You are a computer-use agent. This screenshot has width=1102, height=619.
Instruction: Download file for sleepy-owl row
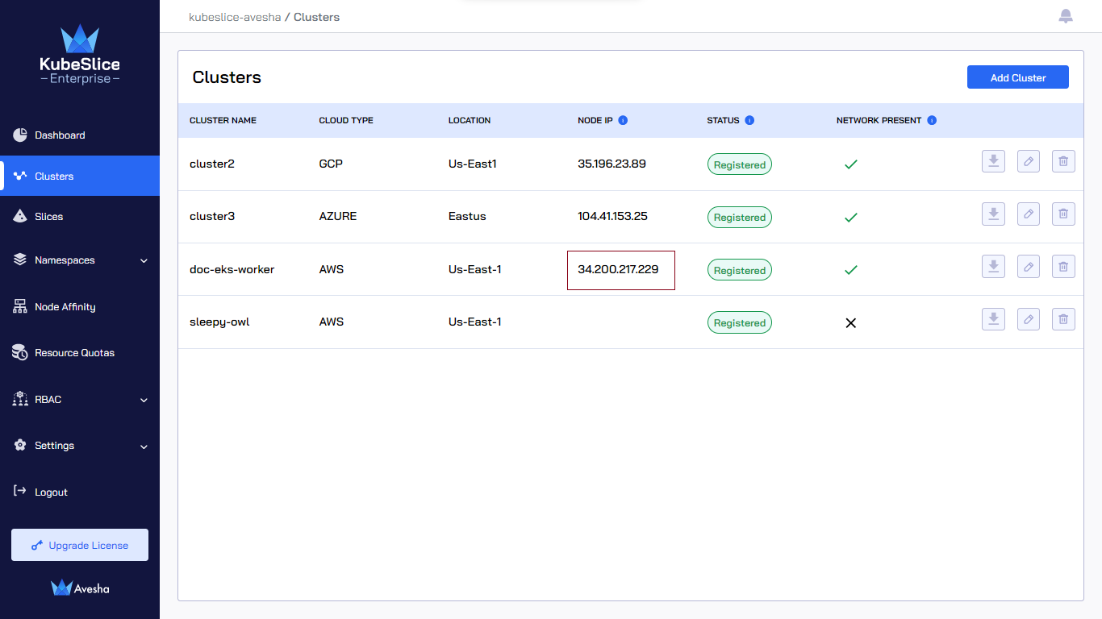(x=994, y=319)
